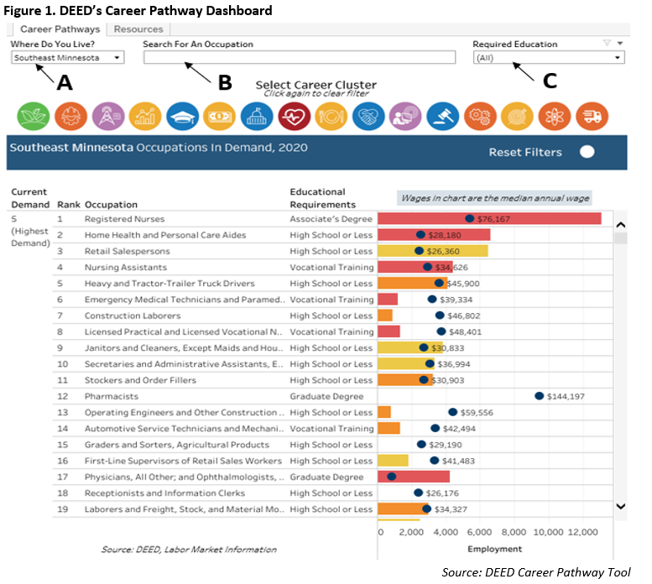
Task: Click the $76,167 wage label
Action: [493, 219]
